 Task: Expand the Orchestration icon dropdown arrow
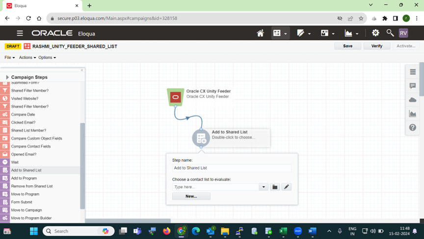(x=286, y=34)
